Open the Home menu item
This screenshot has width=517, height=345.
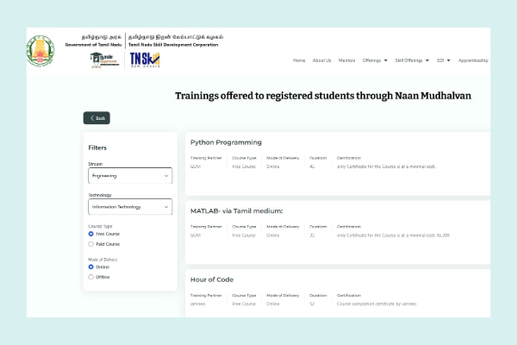(x=299, y=60)
